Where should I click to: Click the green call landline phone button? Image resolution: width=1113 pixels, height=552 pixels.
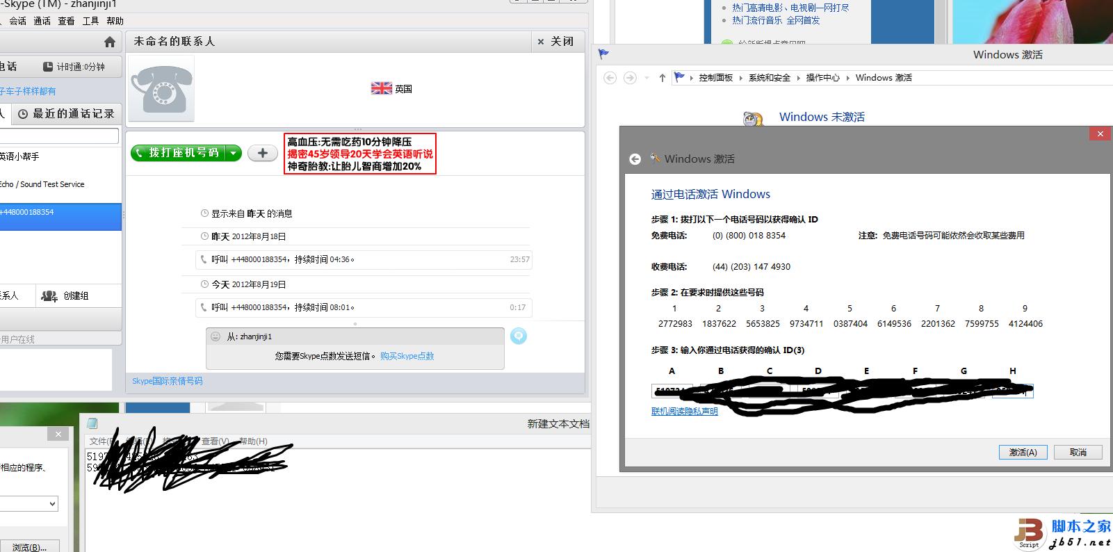(178, 153)
